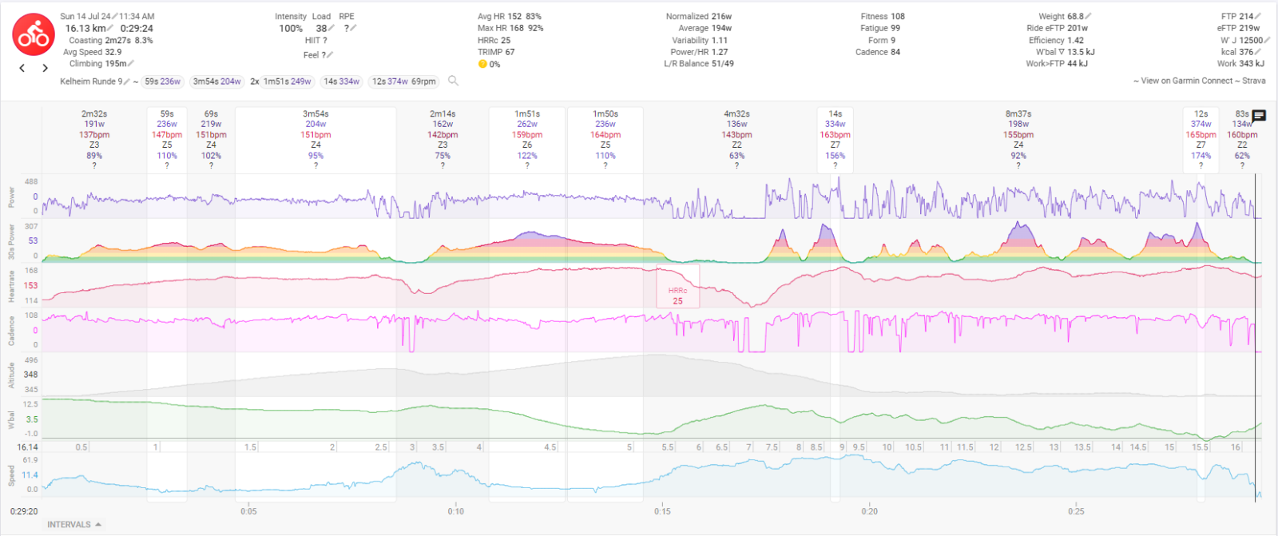Select the 59s 236w interval chip
This screenshot has height=536, width=1278.
[162, 81]
